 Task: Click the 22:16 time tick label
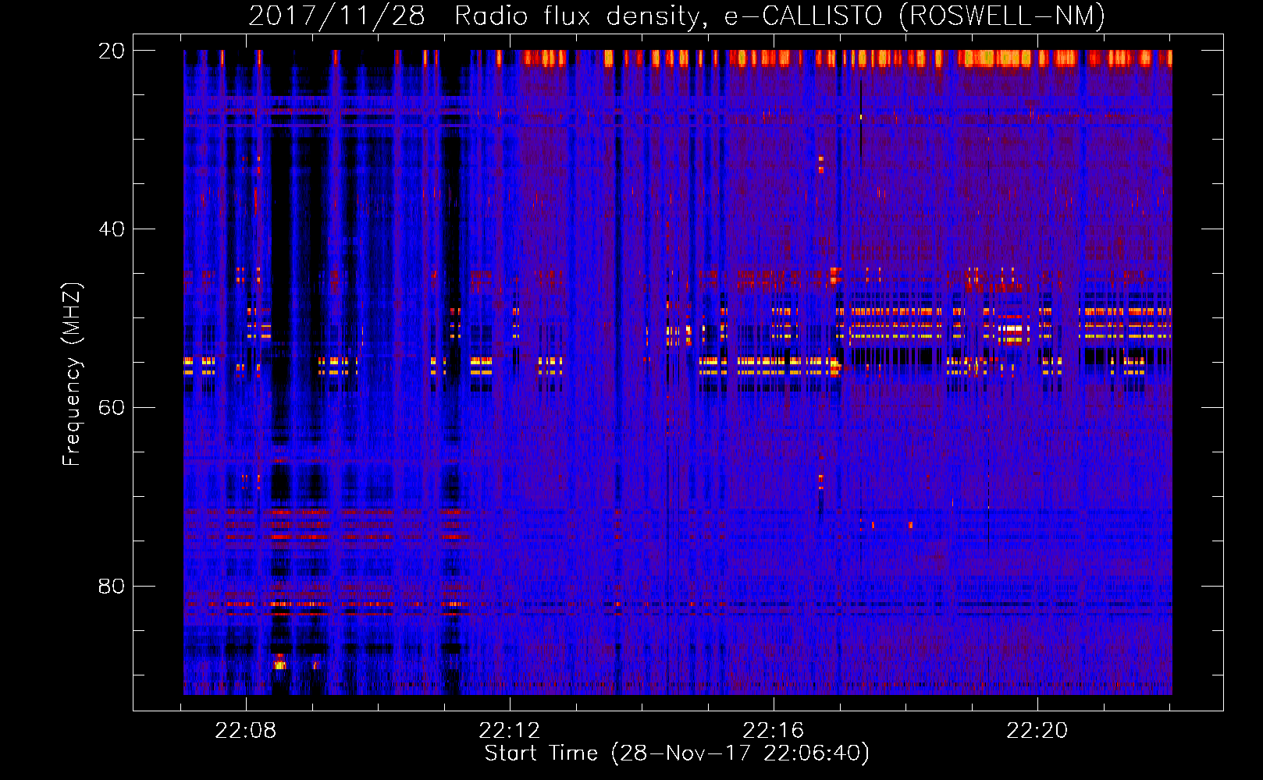pyautogui.click(x=774, y=731)
